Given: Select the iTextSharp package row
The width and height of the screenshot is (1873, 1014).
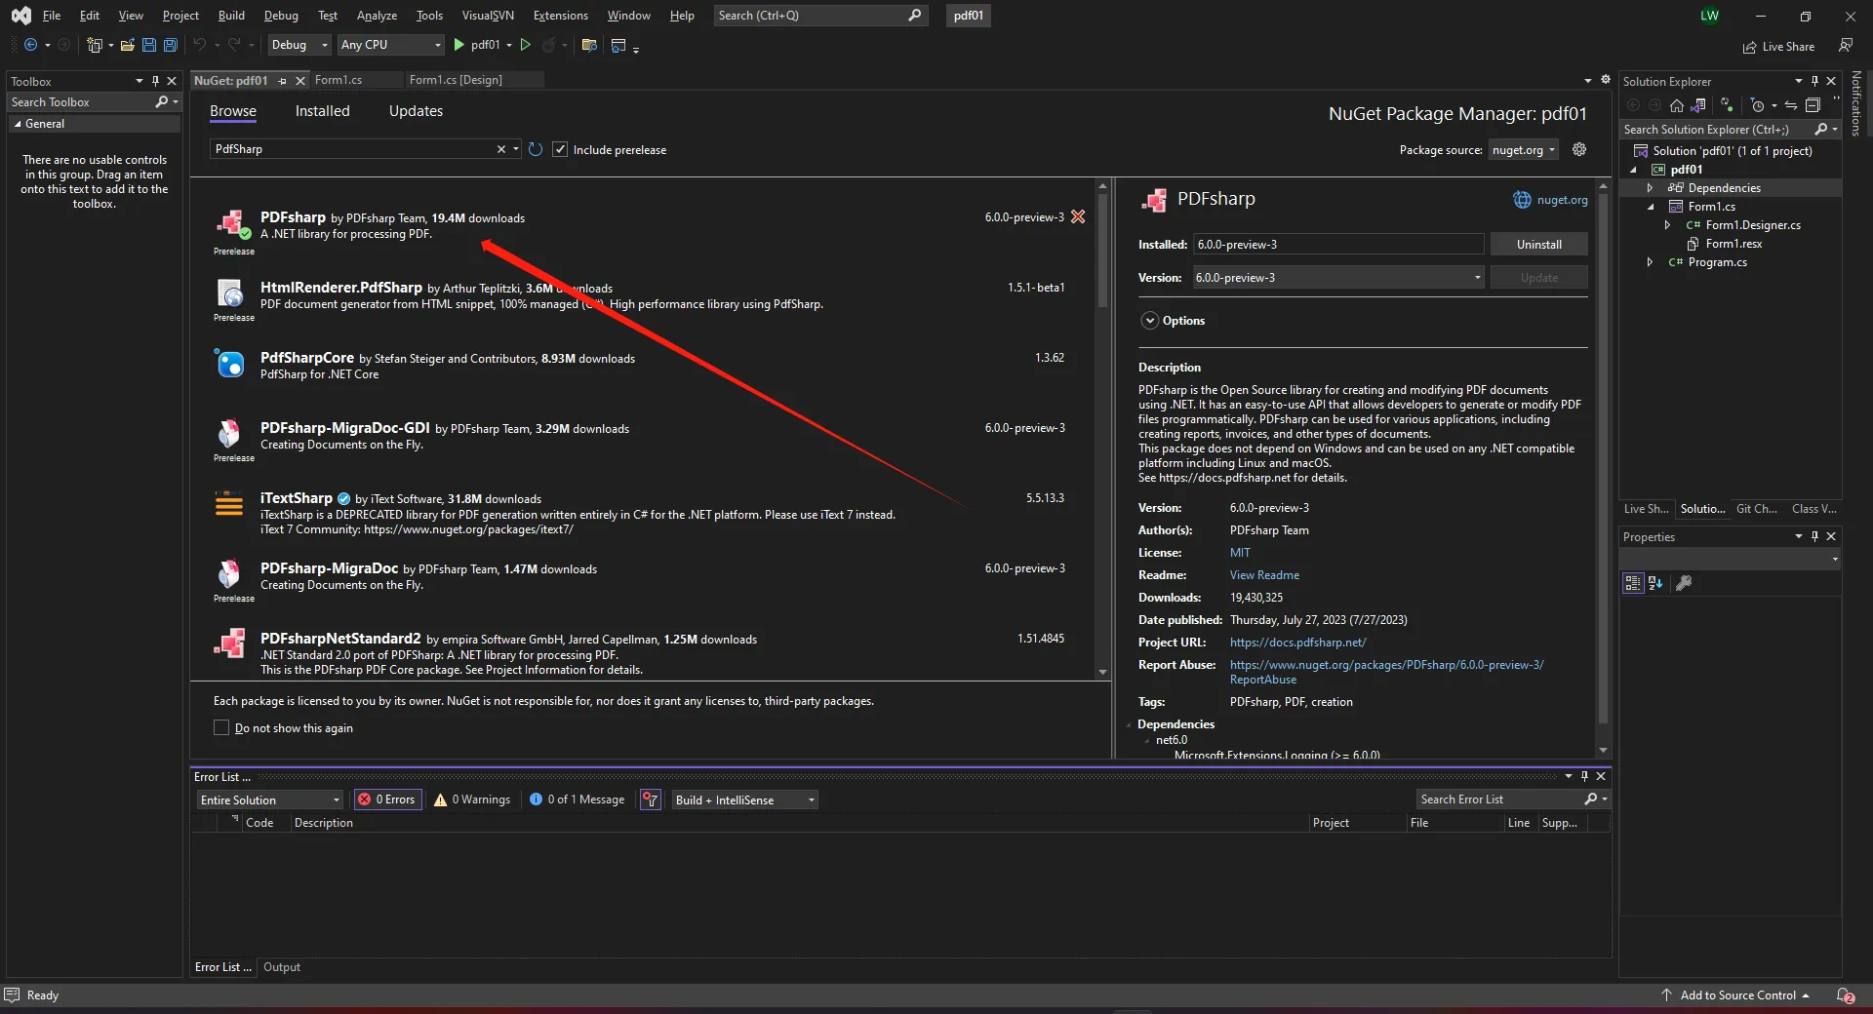Looking at the screenshot, I should (x=644, y=513).
